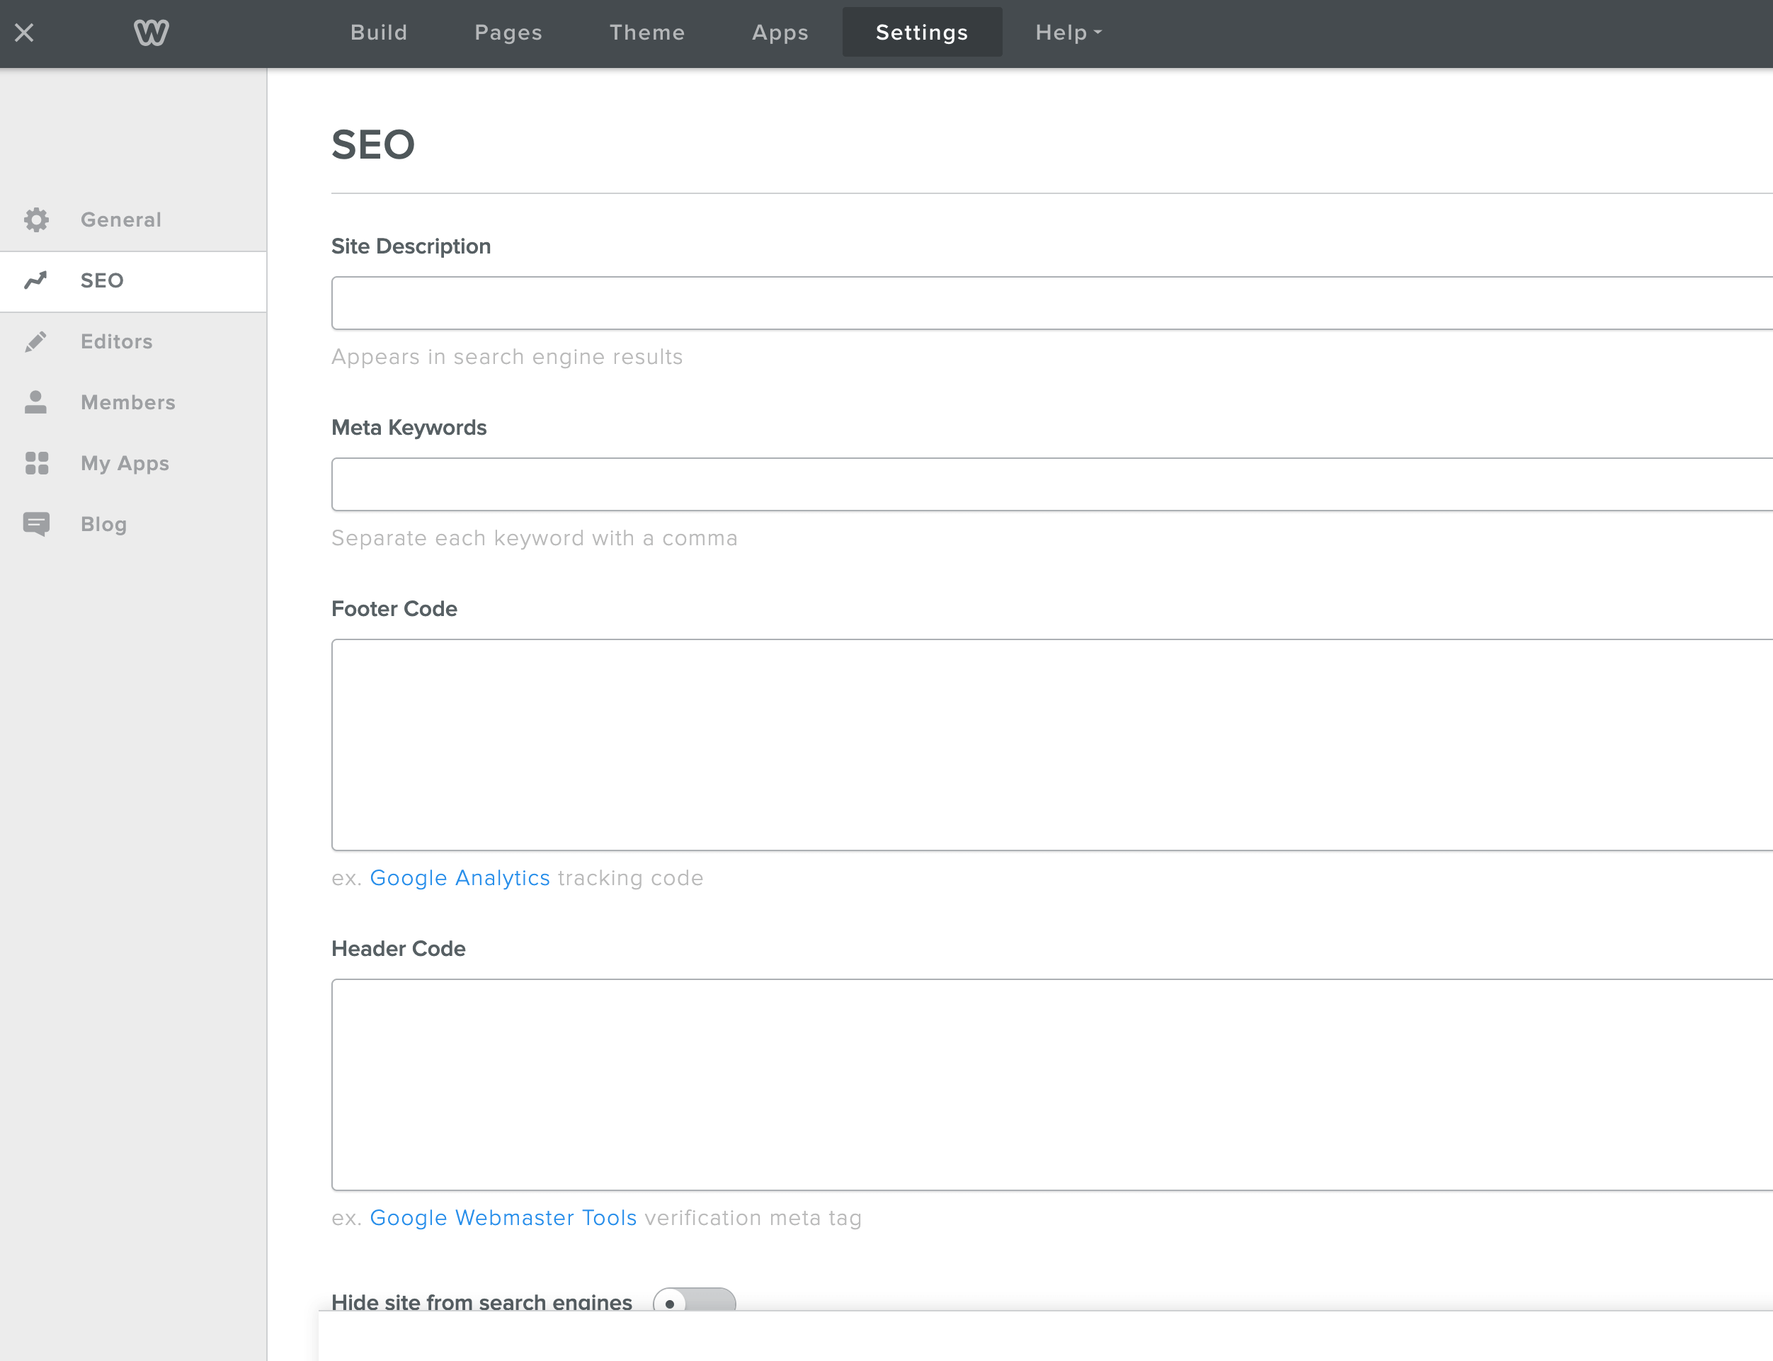
Task: Click the Pages menu item
Action: (508, 33)
